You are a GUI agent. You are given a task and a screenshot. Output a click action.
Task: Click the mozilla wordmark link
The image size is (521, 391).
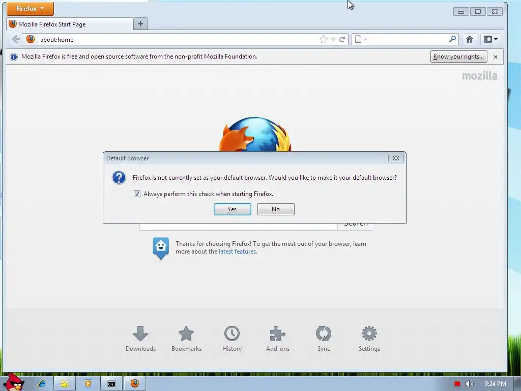pyautogui.click(x=480, y=76)
